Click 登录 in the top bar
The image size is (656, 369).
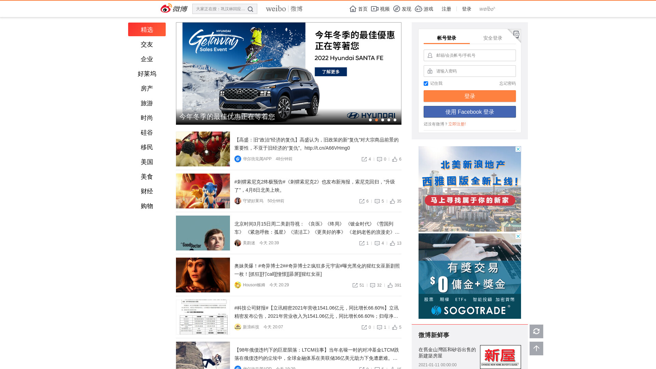pyautogui.click(x=466, y=9)
